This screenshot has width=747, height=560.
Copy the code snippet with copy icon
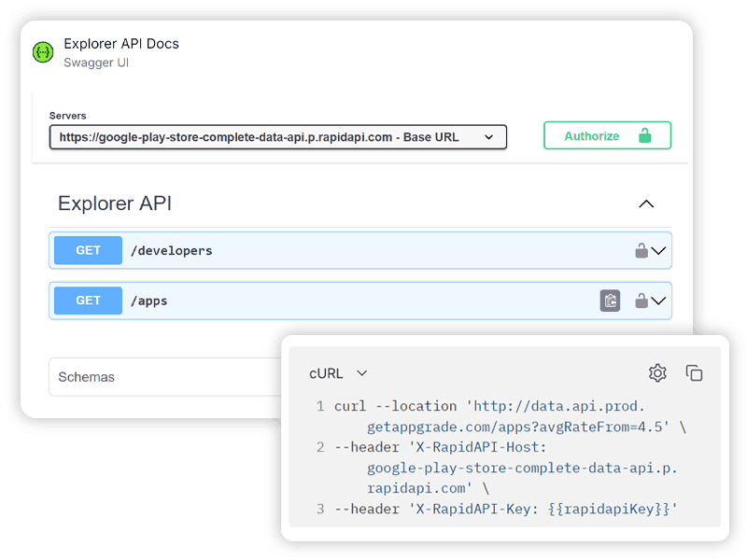tap(695, 372)
